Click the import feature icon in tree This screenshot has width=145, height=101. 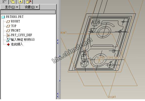tap(8, 40)
